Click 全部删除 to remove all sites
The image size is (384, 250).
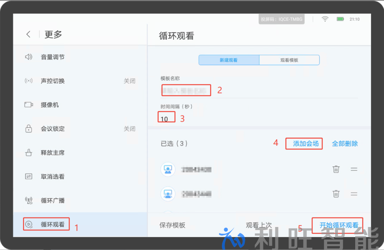(x=345, y=143)
